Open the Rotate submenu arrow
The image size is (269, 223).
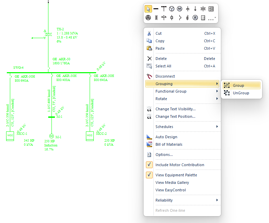pyautogui.click(x=217, y=99)
